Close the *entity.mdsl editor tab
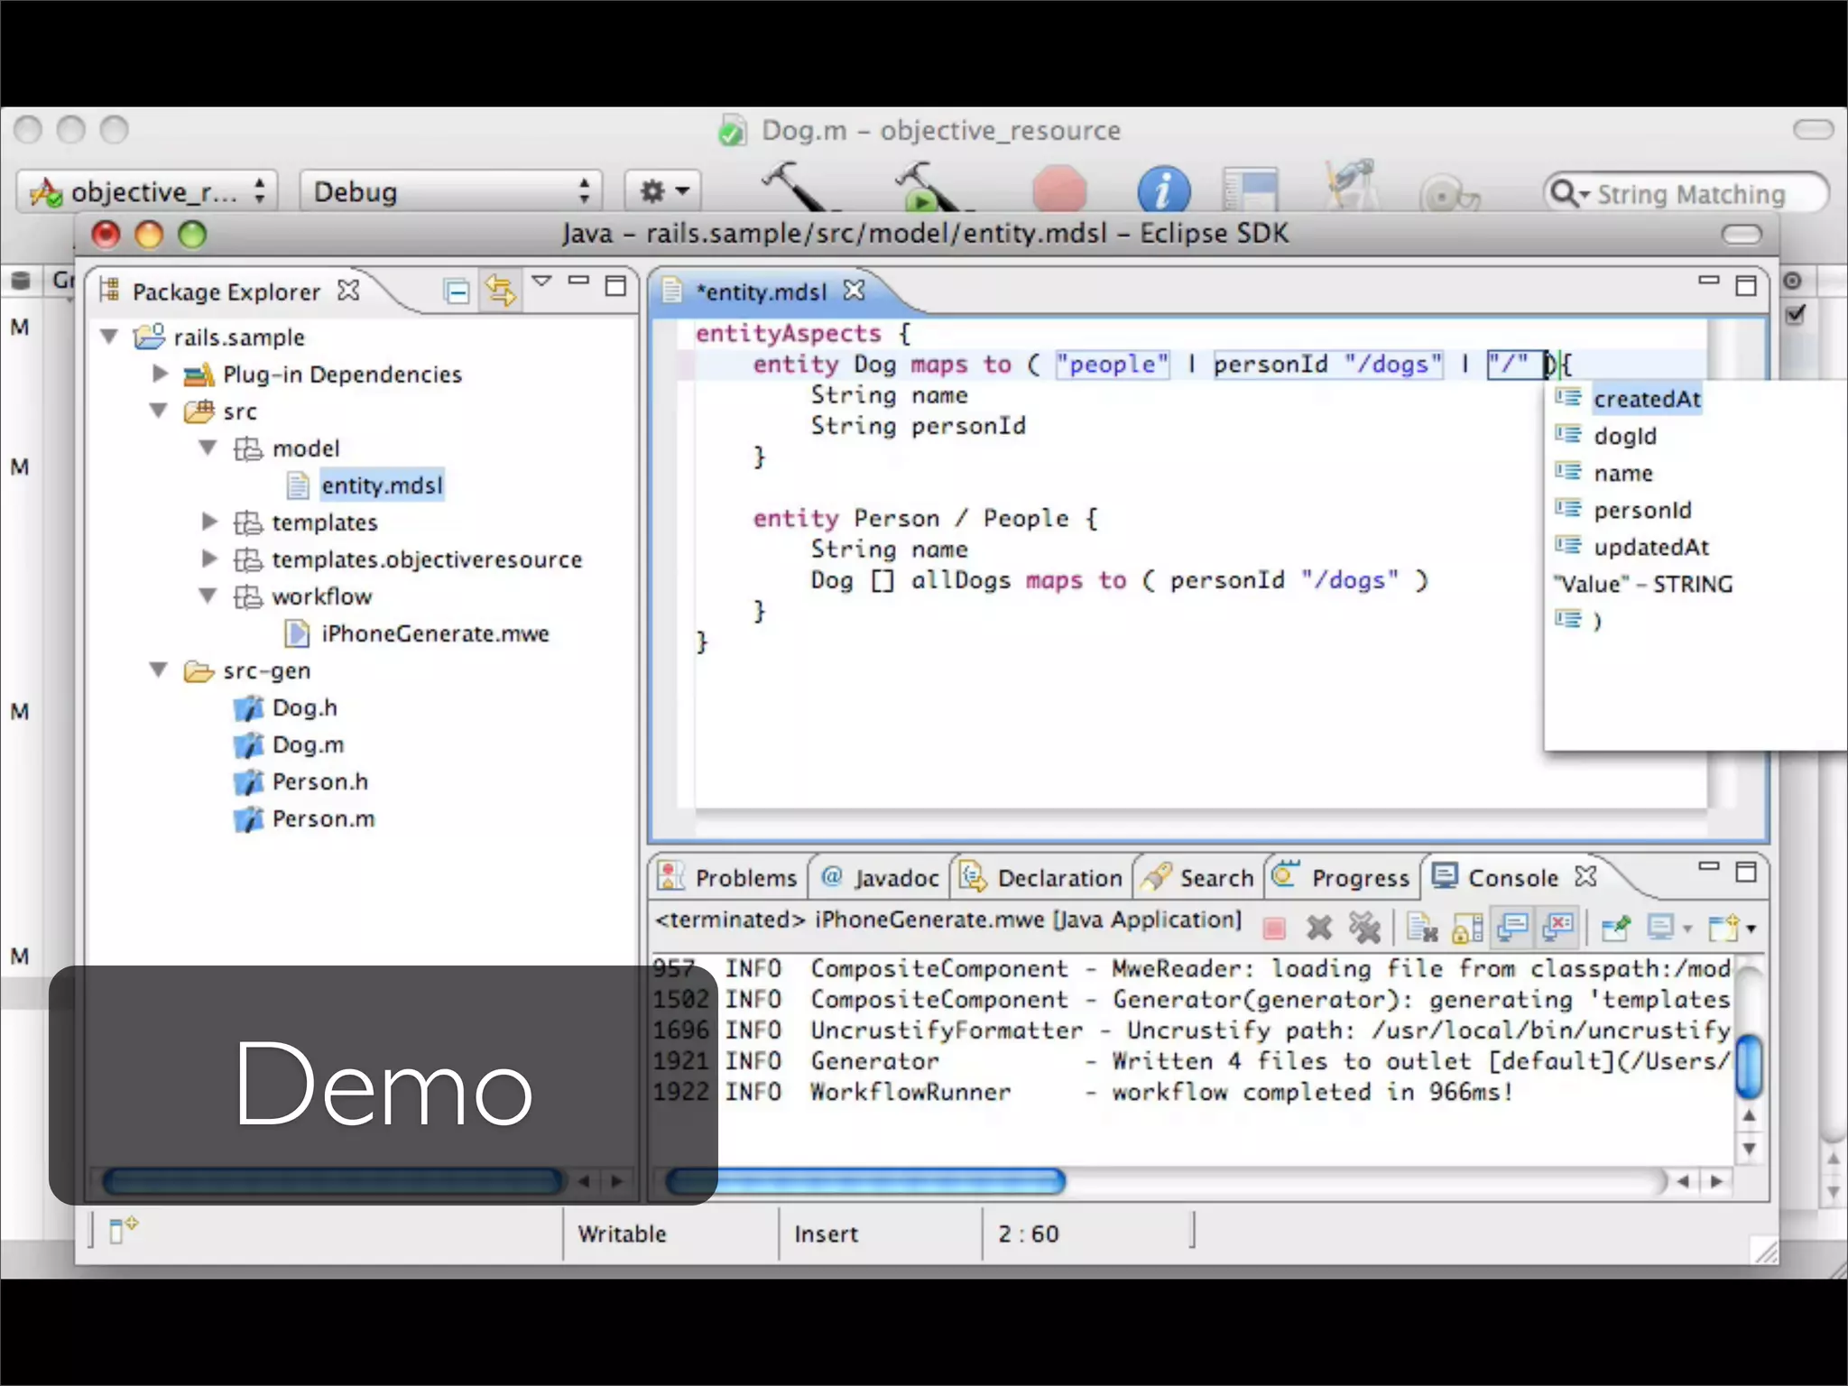Image resolution: width=1848 pixels, height=1386 pixels. tap(854, 291)
